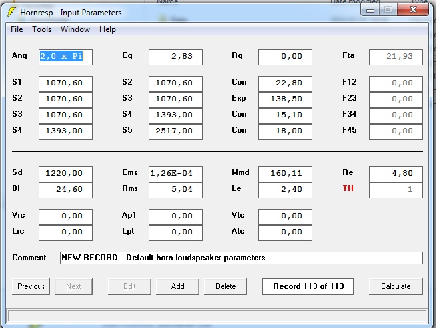
Task: Click the Ang label
Action: pyautogui.click(x=19, y=56)
